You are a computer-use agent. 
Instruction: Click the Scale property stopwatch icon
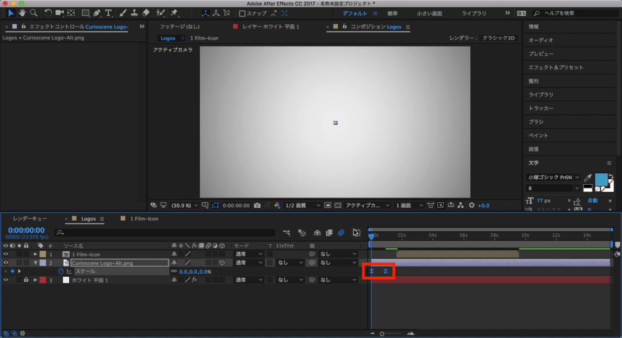click(x=61, y=271)
